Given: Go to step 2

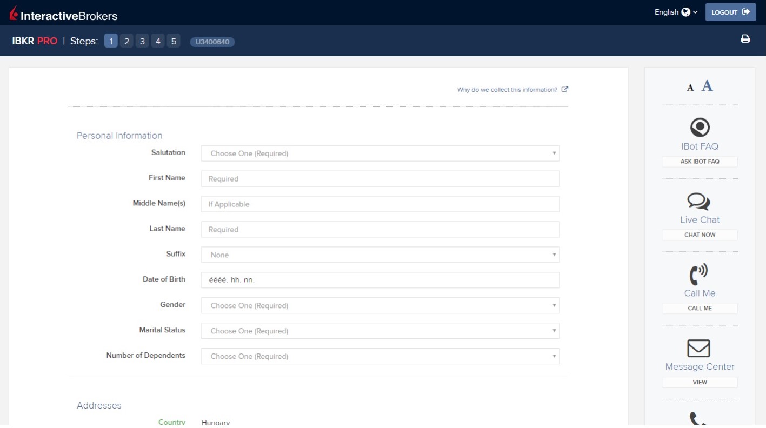Looking at the screenshot, I should pyautogui.click(x=126, y=41).
